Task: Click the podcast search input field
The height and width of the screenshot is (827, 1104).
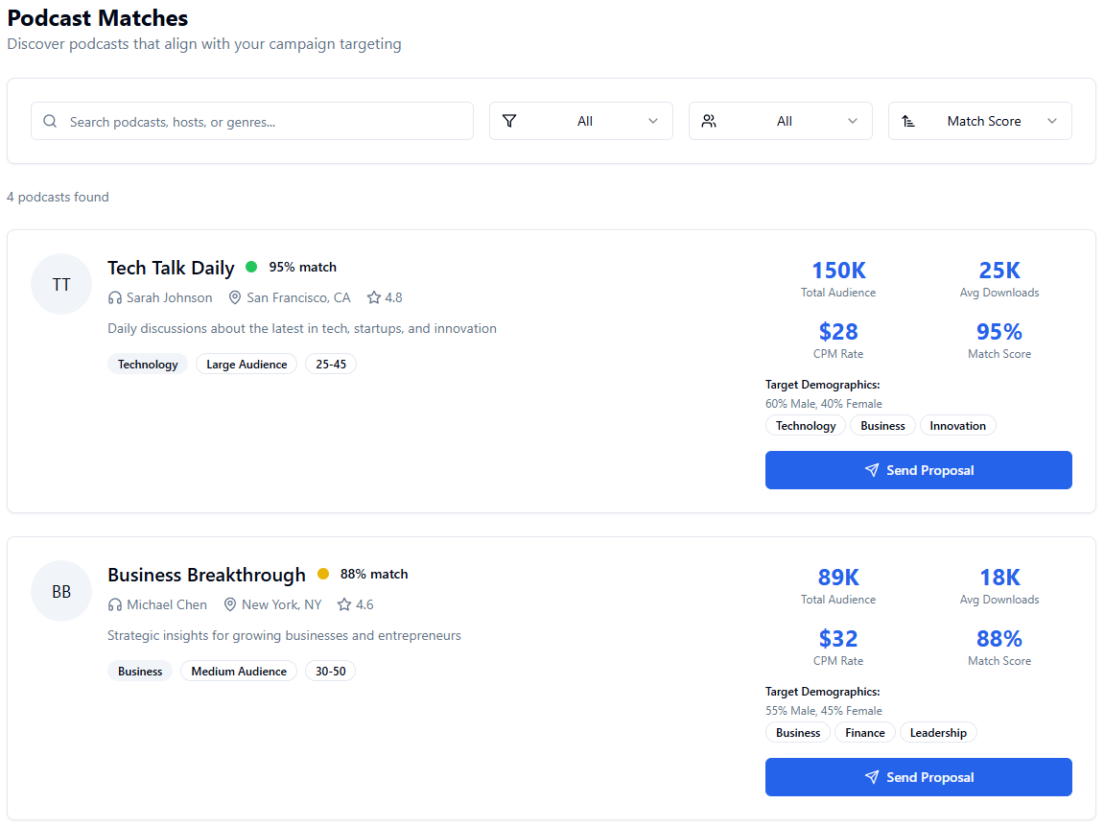Action: click(251, 121)
